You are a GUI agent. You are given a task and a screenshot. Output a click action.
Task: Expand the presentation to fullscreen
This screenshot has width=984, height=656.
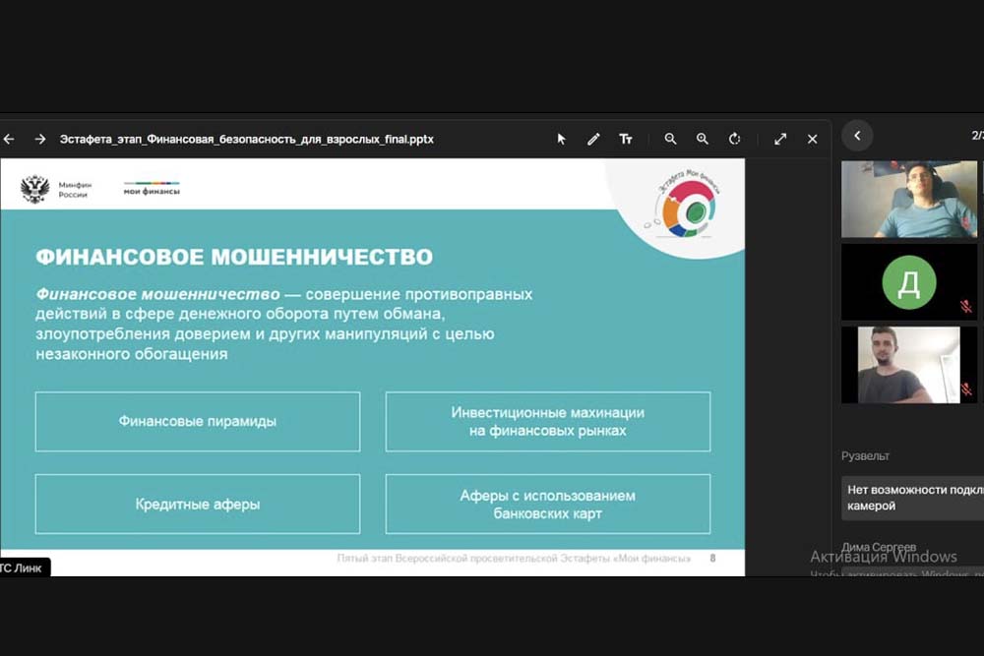[780, 140]
